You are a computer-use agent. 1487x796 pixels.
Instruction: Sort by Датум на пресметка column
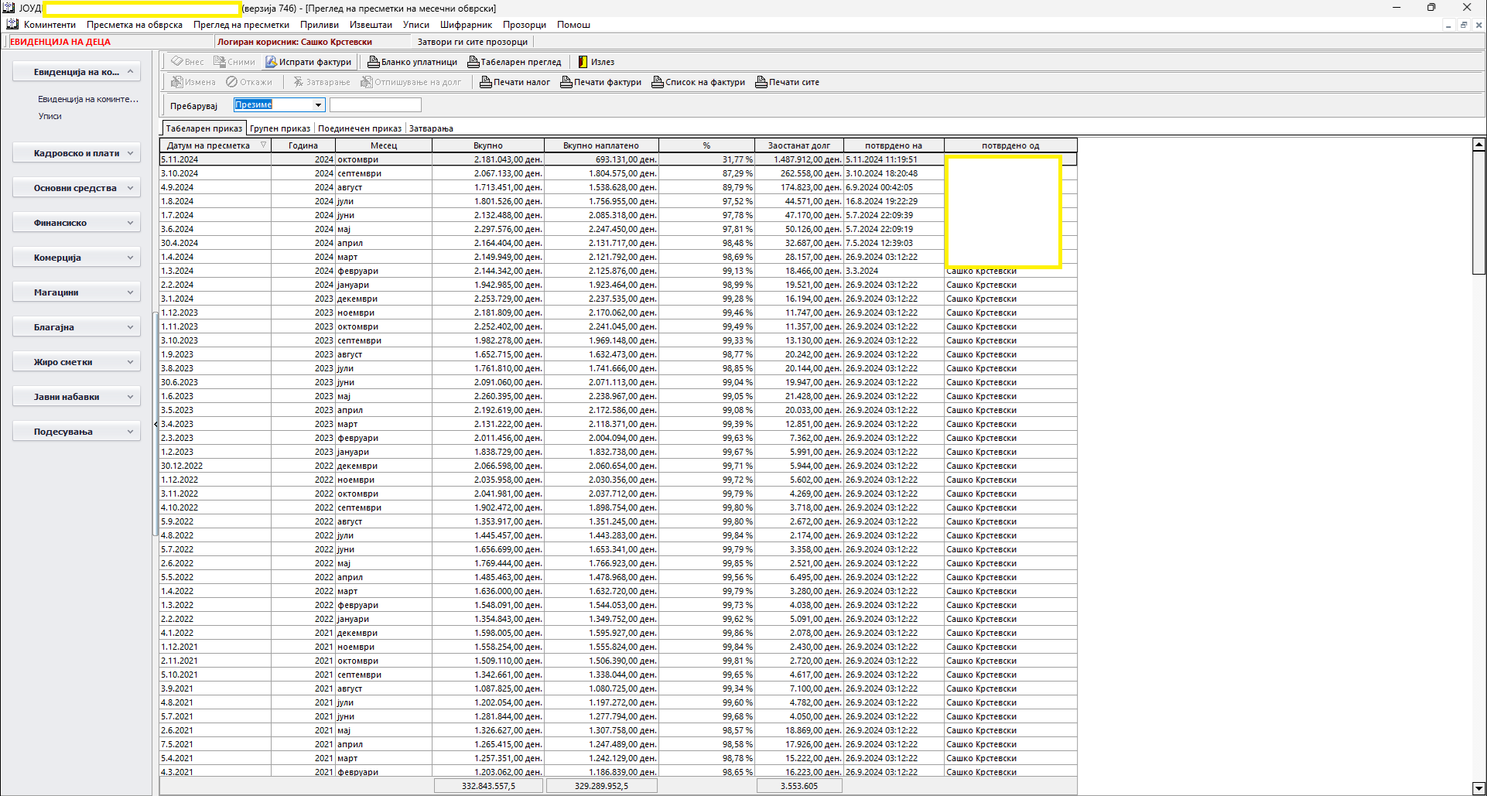pyautogui.click(x=215, y=145)
